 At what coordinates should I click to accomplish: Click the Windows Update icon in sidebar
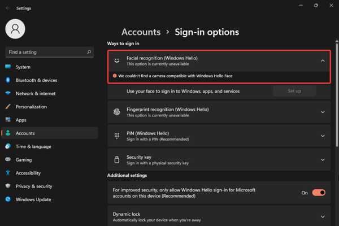click(x=8, y=199)
